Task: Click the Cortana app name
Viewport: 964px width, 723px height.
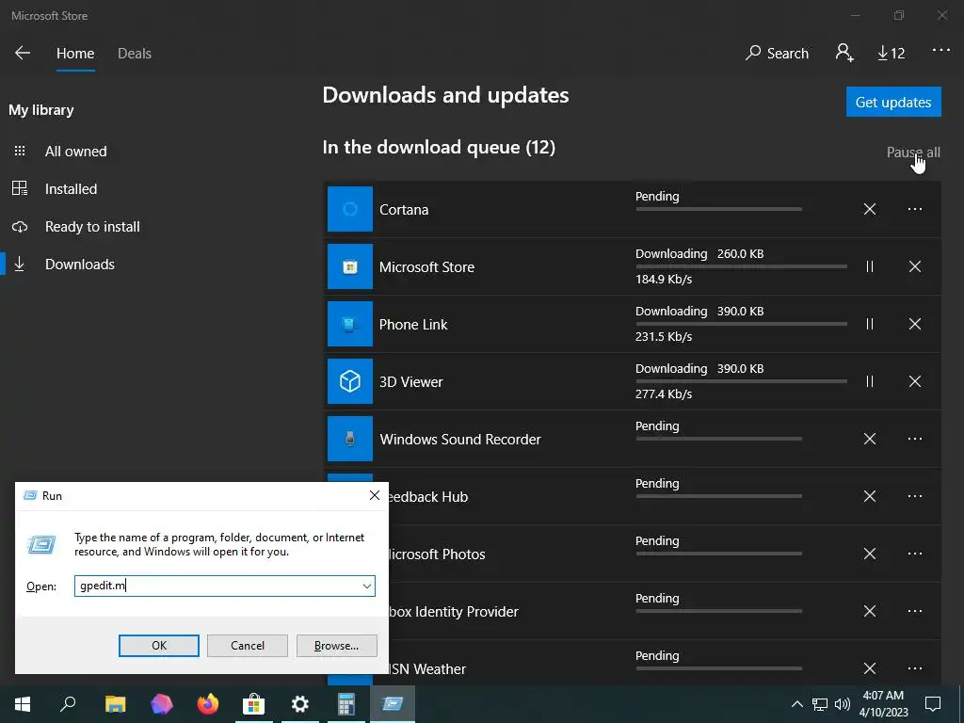Action: click(404, 210)
